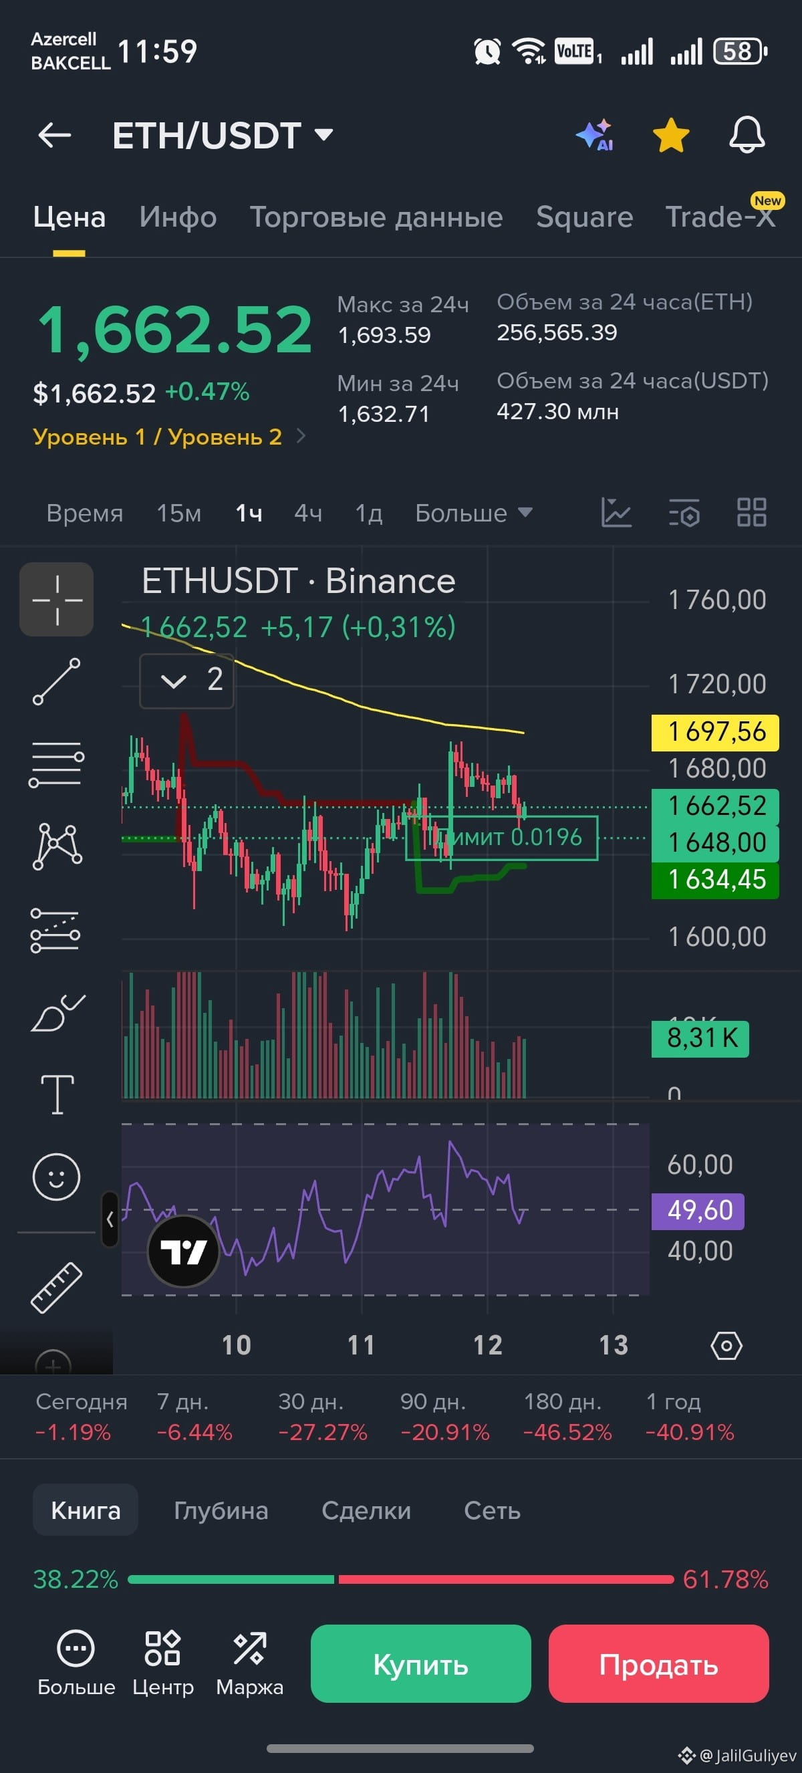Tap the Продать button
This screenshot has height=1773, width=802.
tap(659, 1664)
